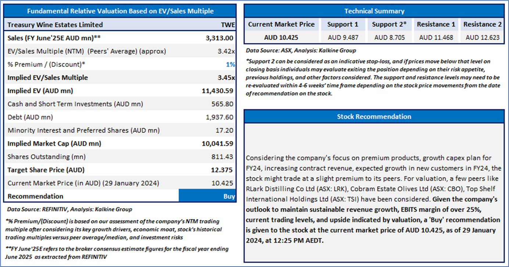Select the Current Market Price AUD 10.425 cell
This screenshot has height=267, width=509.
281,37
